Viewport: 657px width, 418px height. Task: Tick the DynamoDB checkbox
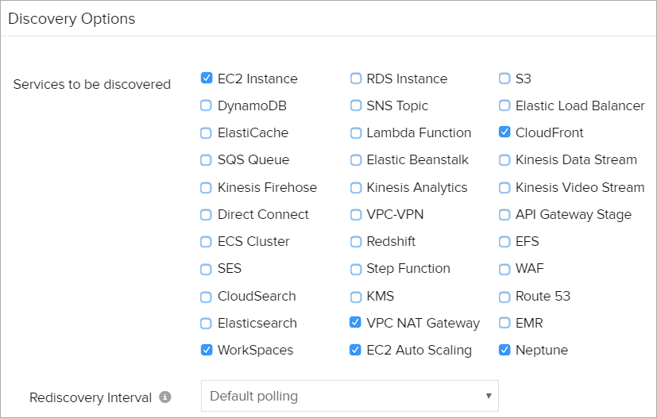[207, 105]
